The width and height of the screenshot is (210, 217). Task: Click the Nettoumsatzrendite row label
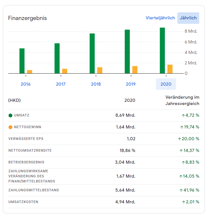click(30, 150)
